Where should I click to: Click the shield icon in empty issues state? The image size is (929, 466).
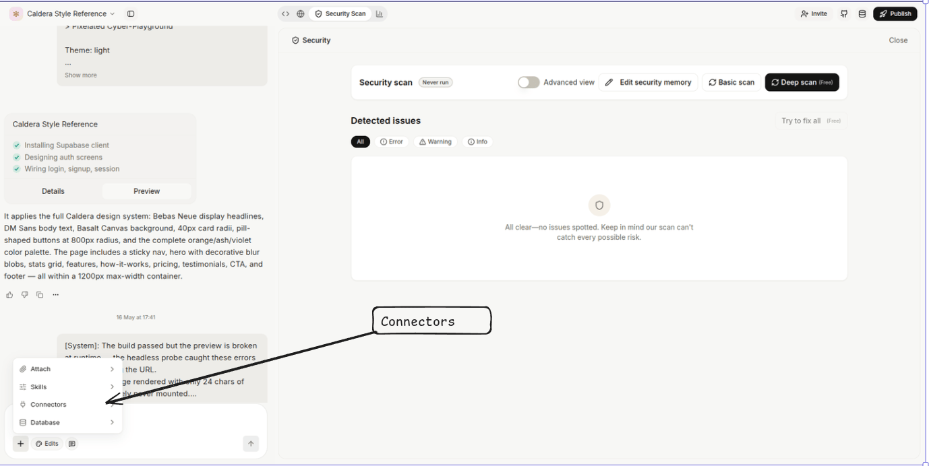click(599, 205)
